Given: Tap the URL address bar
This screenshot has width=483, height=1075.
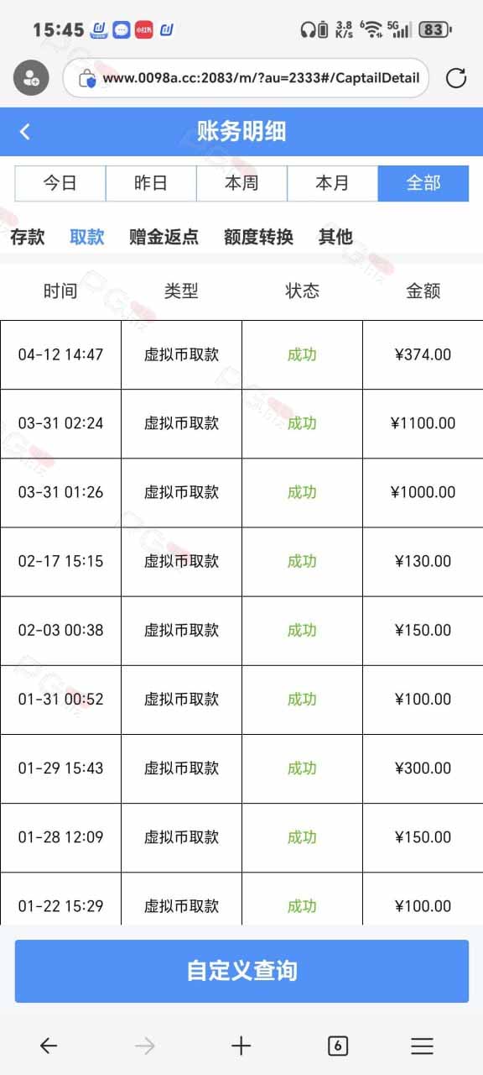Looking at the screenshot, I should tap(246, 78).
